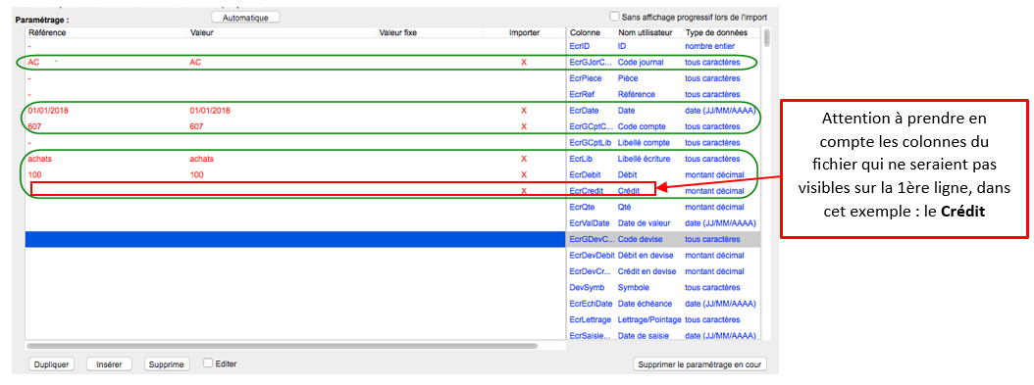
Task: Select the Date de valeur row
Action: pyautogui.click(x=663, y=223)
